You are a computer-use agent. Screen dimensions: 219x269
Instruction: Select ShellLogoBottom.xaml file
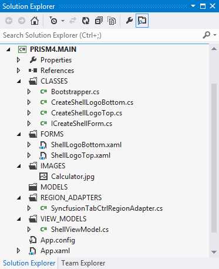(x=86, y=145)
